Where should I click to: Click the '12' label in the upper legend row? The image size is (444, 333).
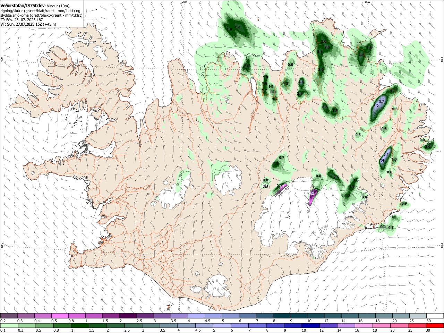point(326,321)
